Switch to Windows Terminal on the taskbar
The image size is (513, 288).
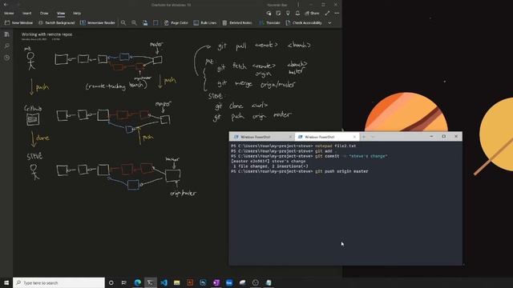pyautogui.click(x=151, y=282)
